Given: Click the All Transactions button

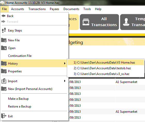Looking at the screenshot, I should point(99,22).
